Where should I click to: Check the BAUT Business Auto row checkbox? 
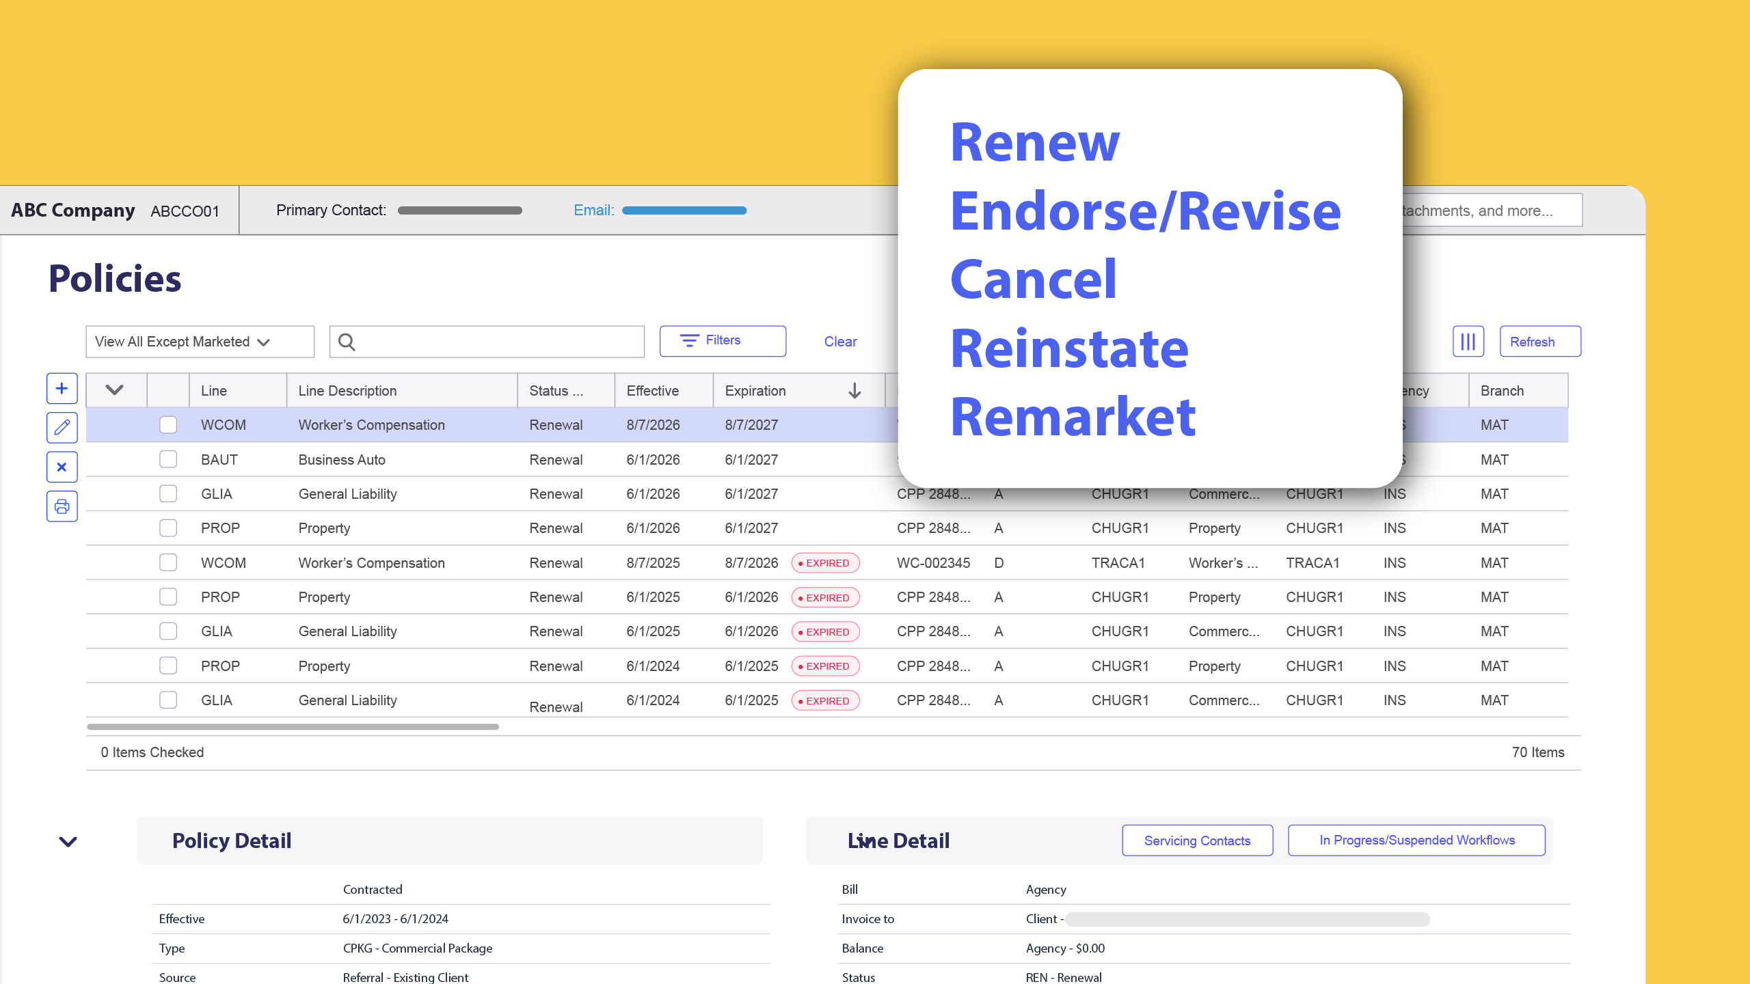168,459
